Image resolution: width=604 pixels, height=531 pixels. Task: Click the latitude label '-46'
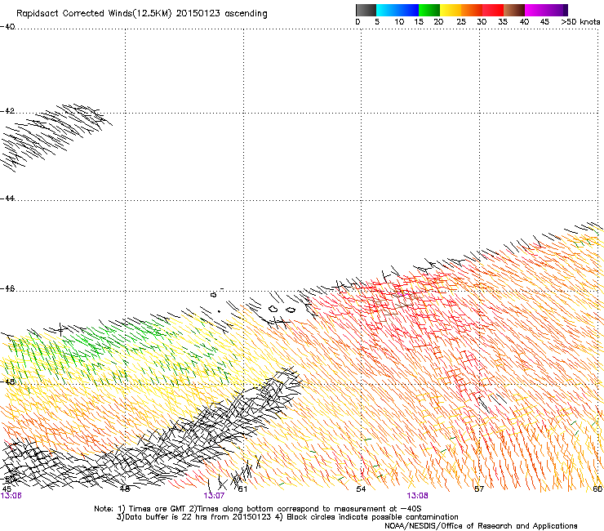7,289
